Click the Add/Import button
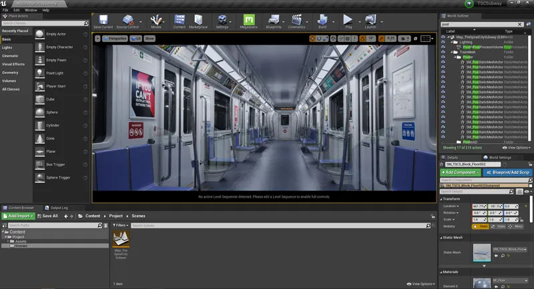This screenshot has height=289, width=534. coord(18,216)
